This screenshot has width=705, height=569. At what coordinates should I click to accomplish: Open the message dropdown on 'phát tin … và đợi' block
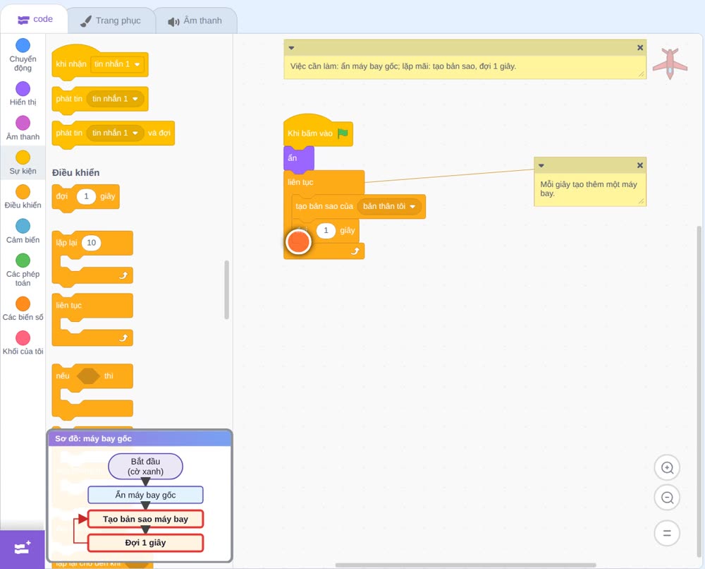tap(115, 133)
